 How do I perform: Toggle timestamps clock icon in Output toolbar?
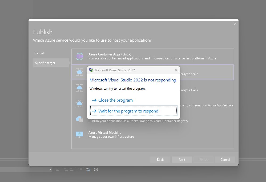[x=96, y=170]
